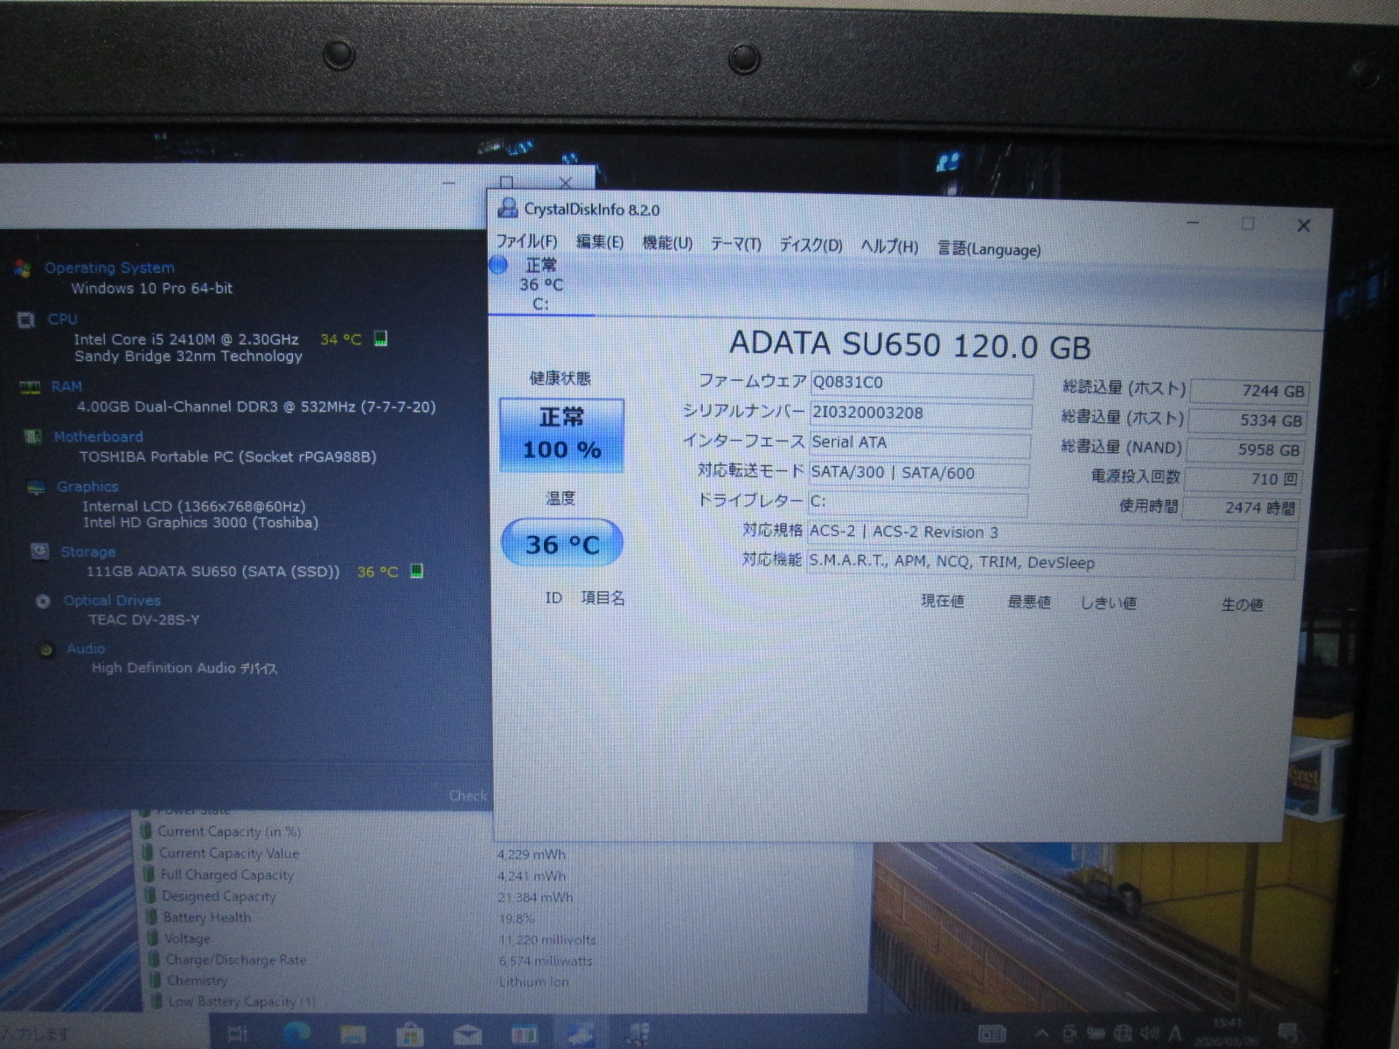Click the Motherboard section link
The height and width of the screenshot is (1049, 1399).
(x=98, y=436)
